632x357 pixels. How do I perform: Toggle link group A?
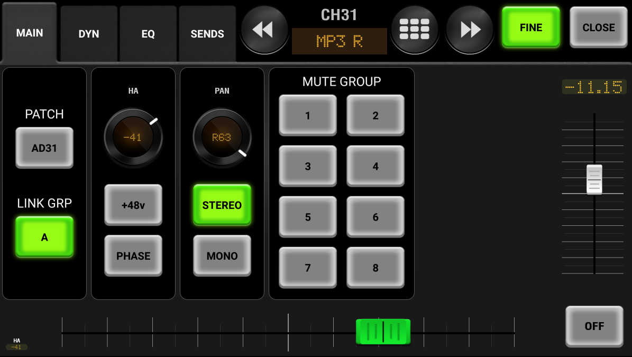click(x=44, y=237)
